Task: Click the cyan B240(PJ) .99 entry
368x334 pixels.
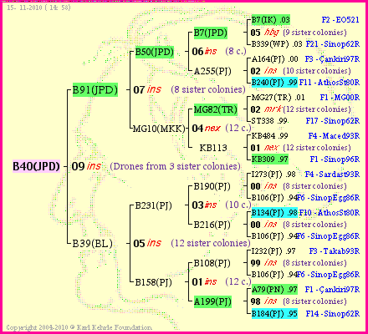Action: coord(274,83)
